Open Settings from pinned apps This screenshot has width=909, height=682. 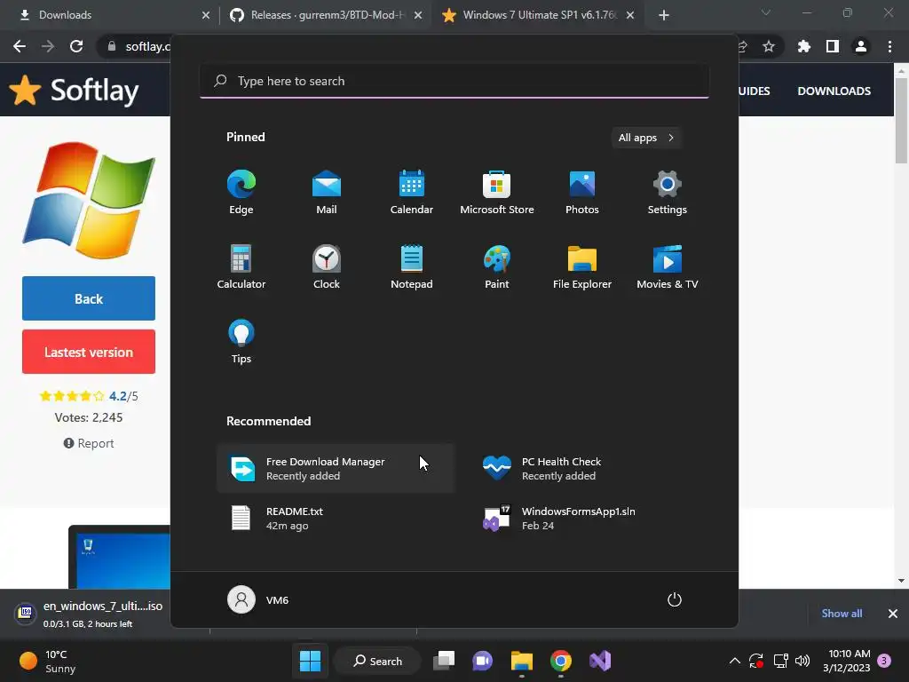(668, 193)
